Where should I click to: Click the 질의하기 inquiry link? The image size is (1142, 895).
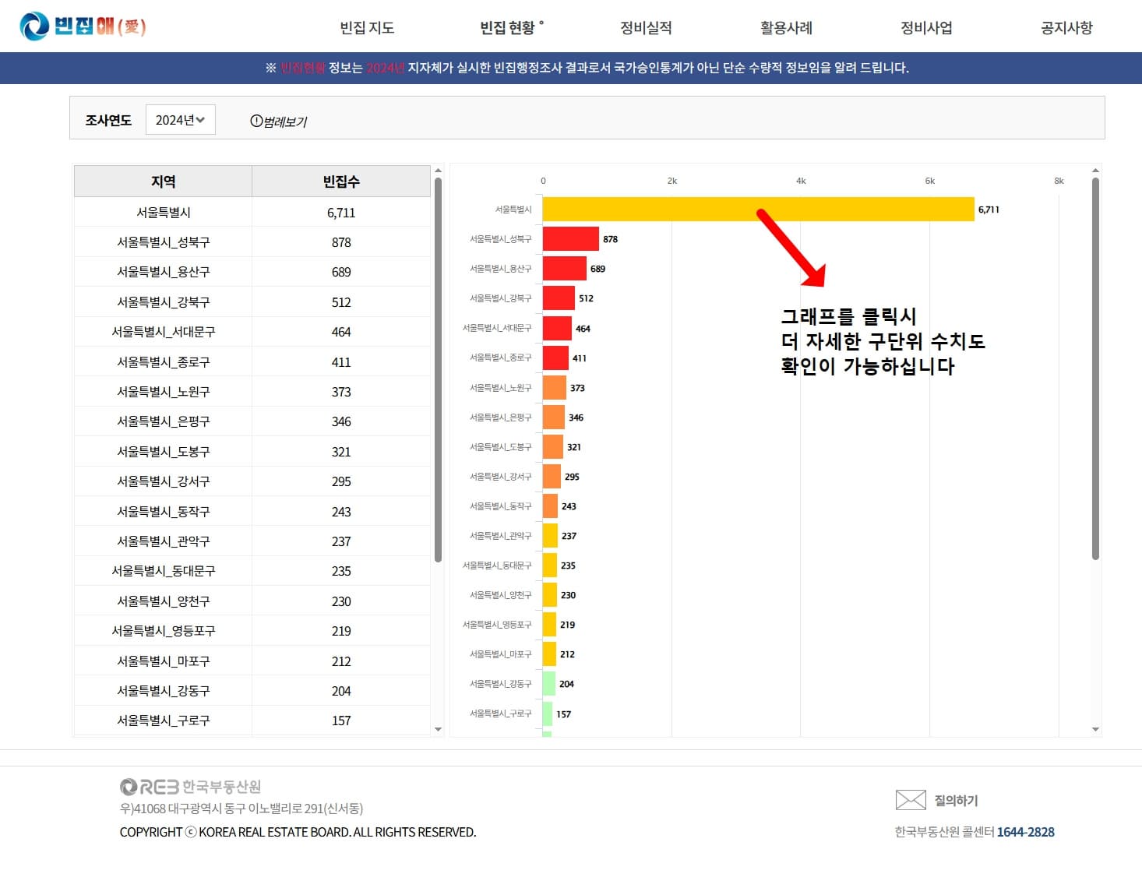click(x=956, y=800)
